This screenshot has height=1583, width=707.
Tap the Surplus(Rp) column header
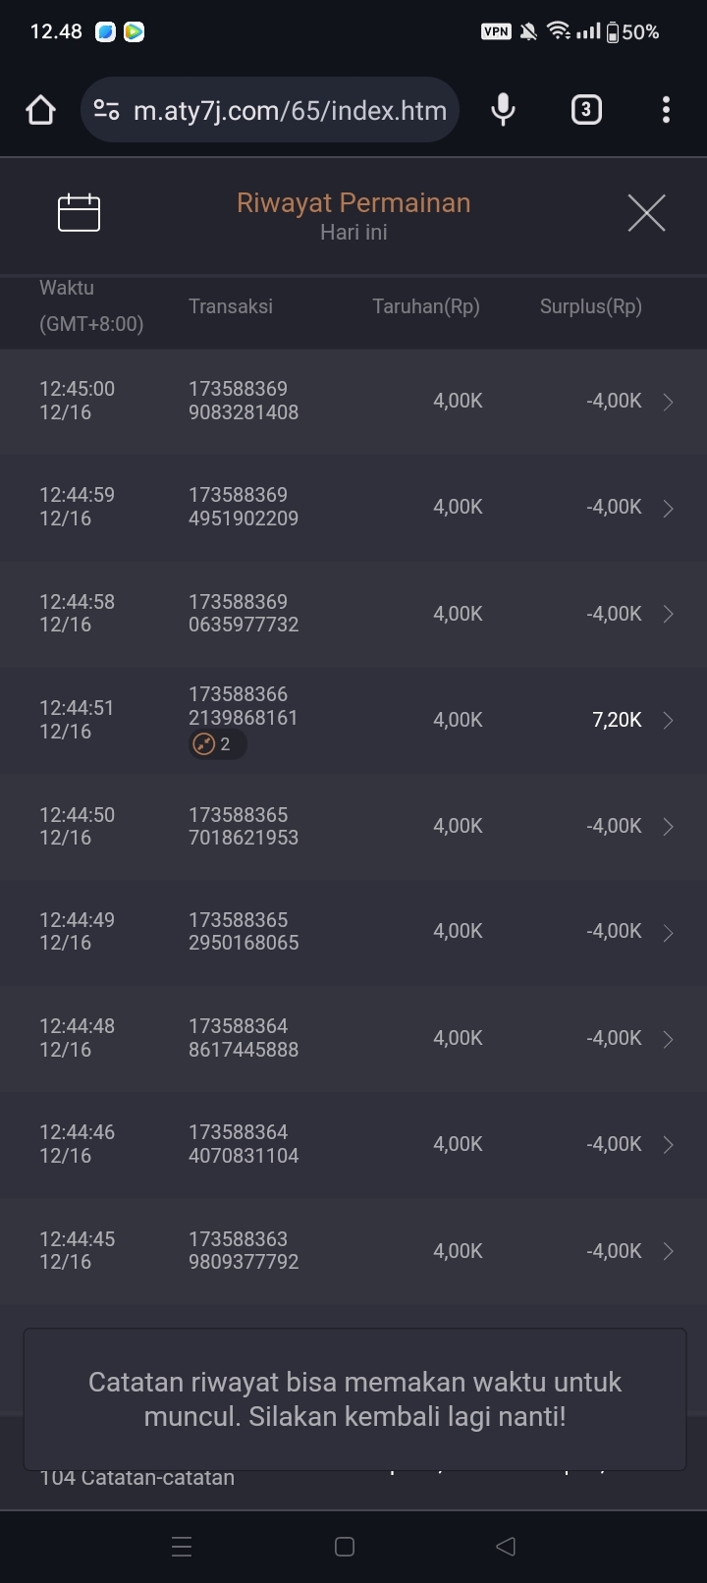pos(590,306)
